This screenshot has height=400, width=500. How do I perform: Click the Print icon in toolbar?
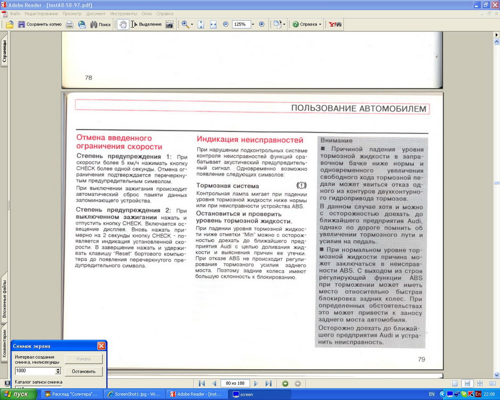(70, 24)
